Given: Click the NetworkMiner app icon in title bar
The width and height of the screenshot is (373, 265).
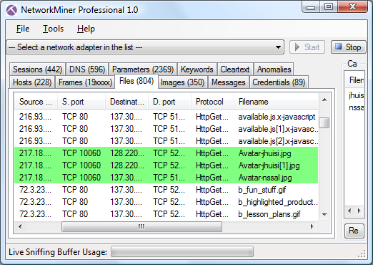Looking at the screenshot, I should point(11,10).
